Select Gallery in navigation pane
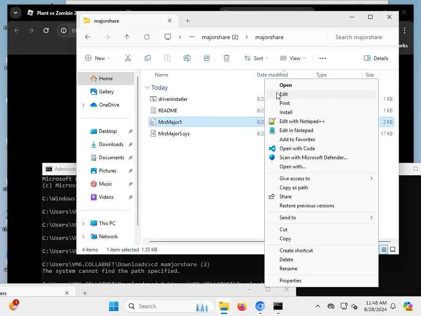421x316 pixels. (x=106, y=92)
